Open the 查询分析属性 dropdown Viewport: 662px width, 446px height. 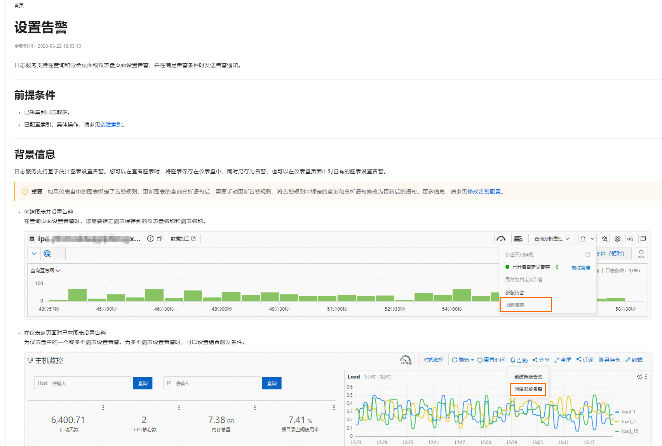point(552,239)
